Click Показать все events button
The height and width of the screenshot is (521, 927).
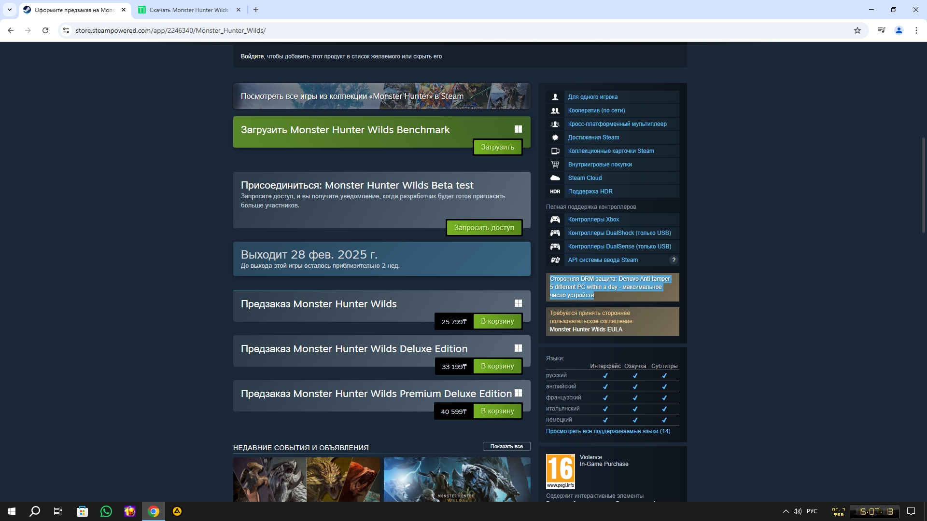pos(506,446)
